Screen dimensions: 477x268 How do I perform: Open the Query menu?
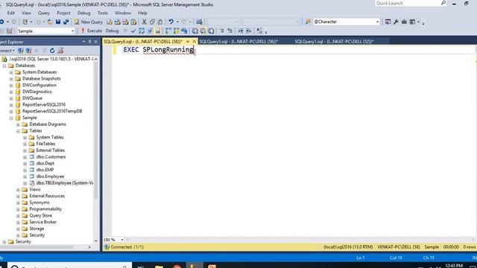pyautogui.click(x=44, y=13)
